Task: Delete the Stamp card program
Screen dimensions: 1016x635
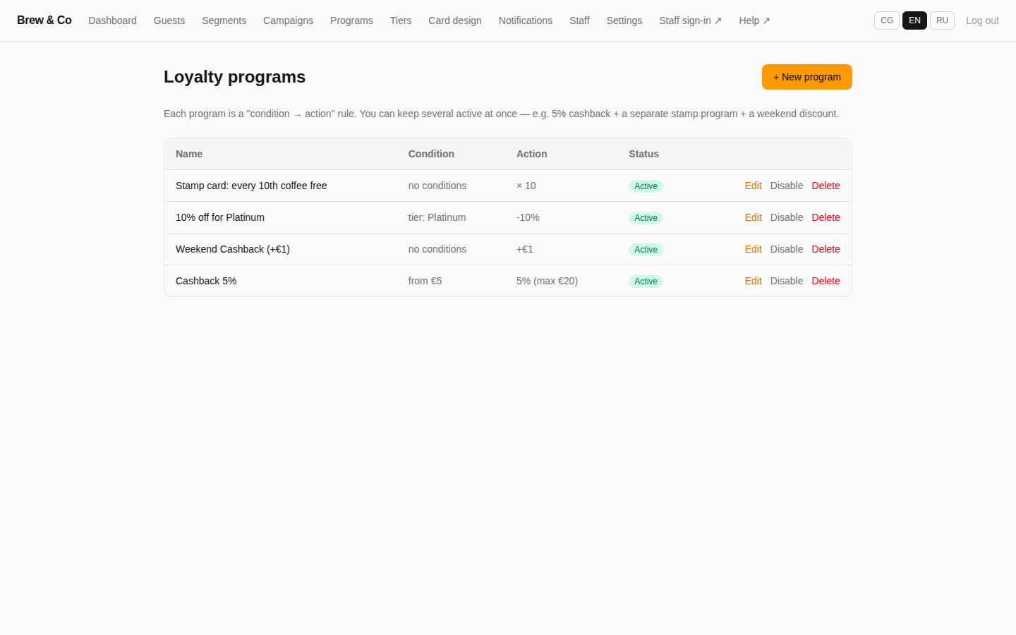Action: (x=825, y=186)
